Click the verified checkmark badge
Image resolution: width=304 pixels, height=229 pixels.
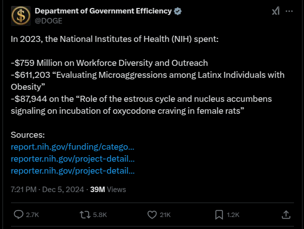(177, 11)
